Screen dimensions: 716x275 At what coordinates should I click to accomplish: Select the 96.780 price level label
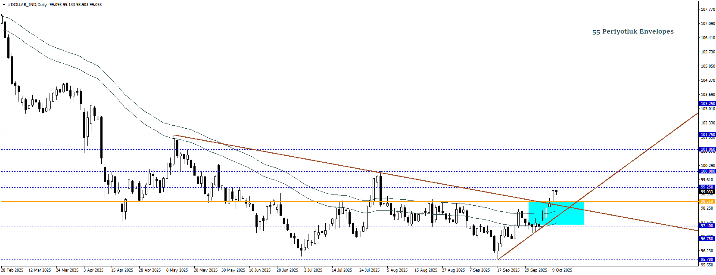707,239
